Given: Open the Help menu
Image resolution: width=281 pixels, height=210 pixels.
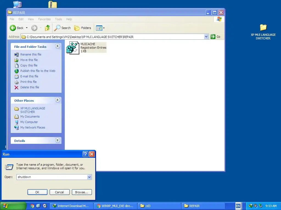Looking at the screenshot, I should click(69, 19).
